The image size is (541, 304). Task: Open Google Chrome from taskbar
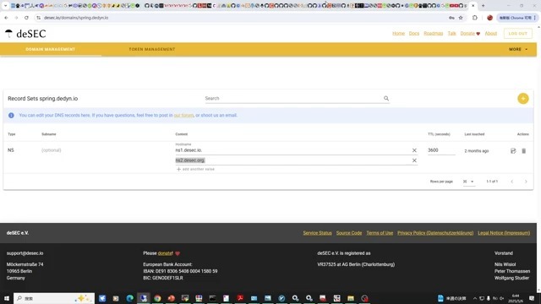tap(157, 298)
